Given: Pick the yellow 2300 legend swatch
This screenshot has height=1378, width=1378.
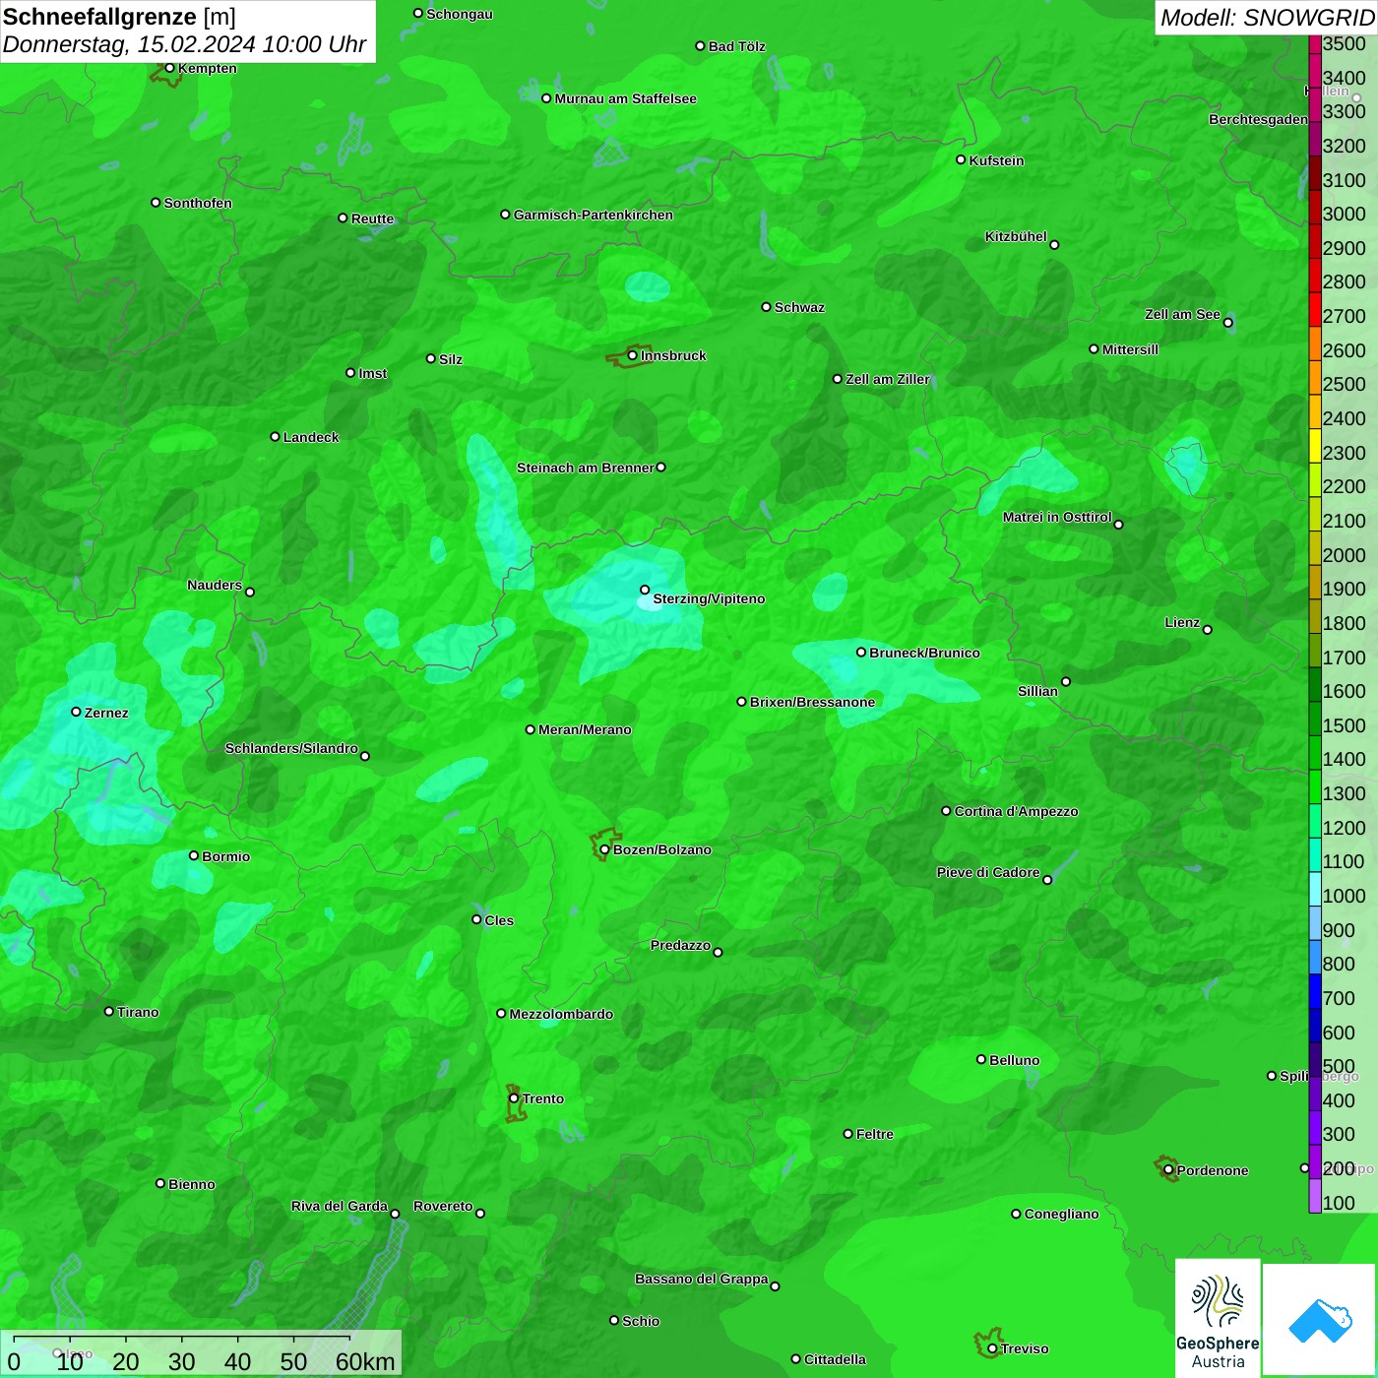Looking at the screenshot, I should point(1315,446).
